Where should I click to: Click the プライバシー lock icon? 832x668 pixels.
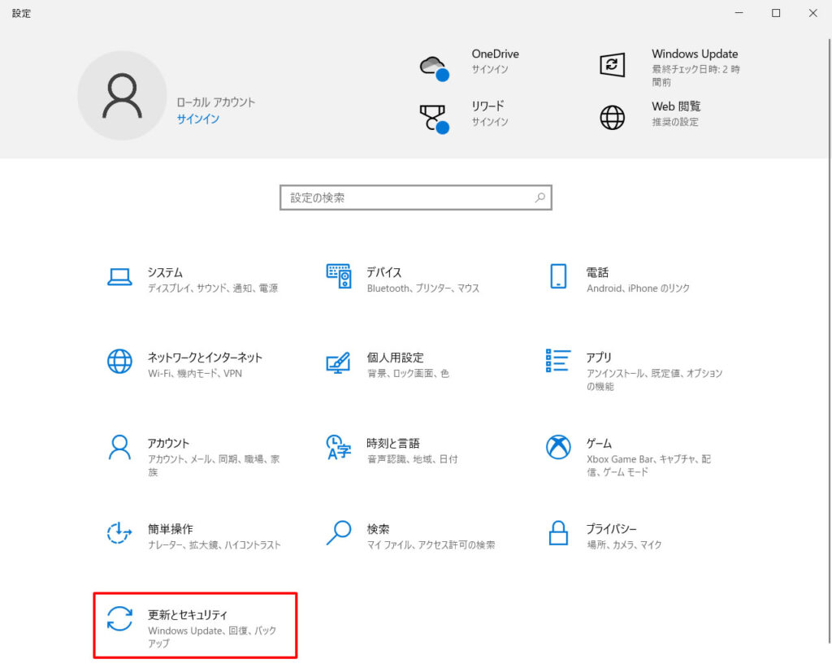pyautogui.click(x=558, y=534)
